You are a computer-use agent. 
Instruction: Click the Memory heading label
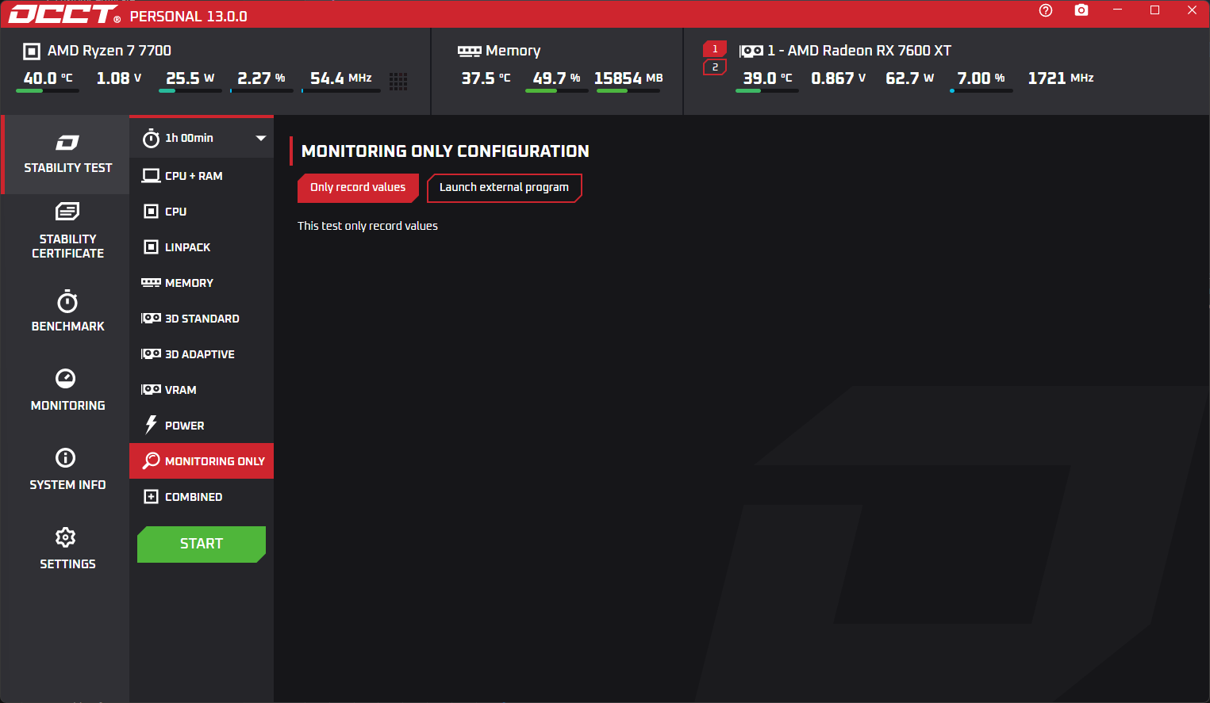click(513, 51)
